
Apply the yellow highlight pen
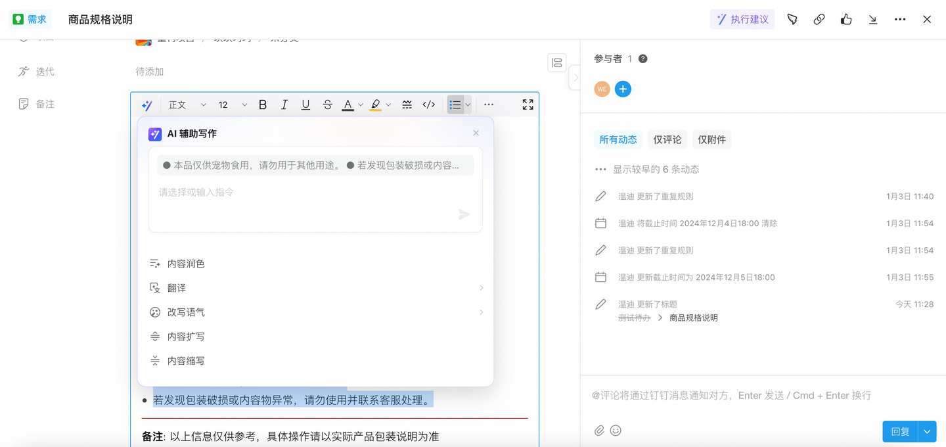coord(376,105)
